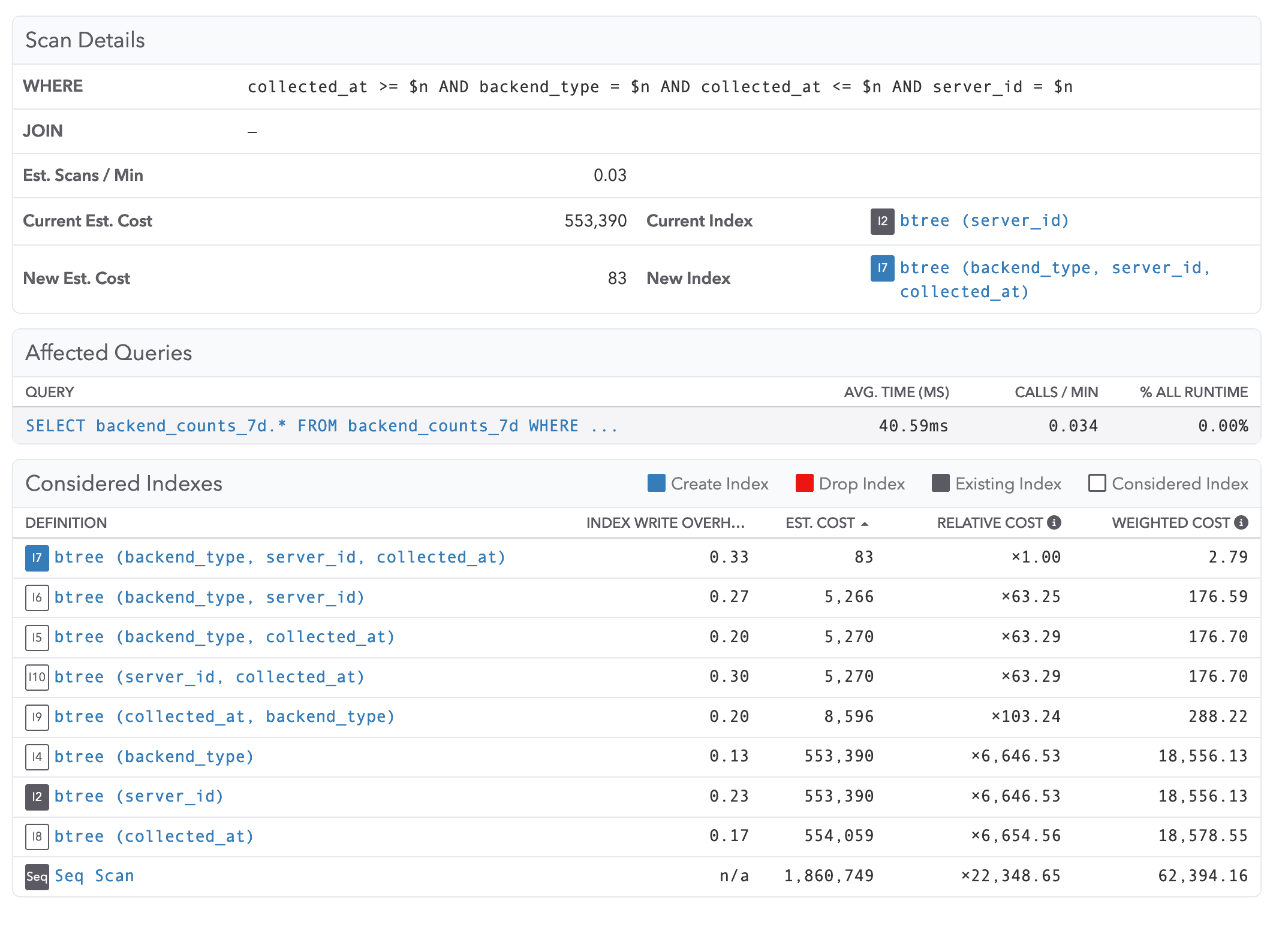Sort by RELATIVE COST column header
The image size is (1270, 925).
pyautogui.click(x=990, y=523)
